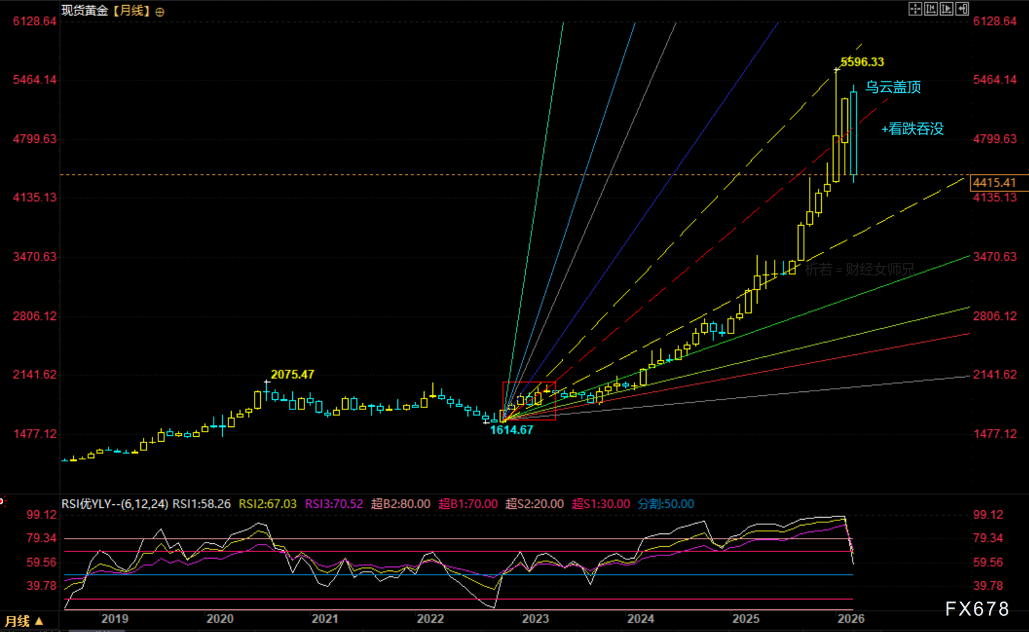
Task: Select the 【月线】 period label
Action: coord(132,11)
